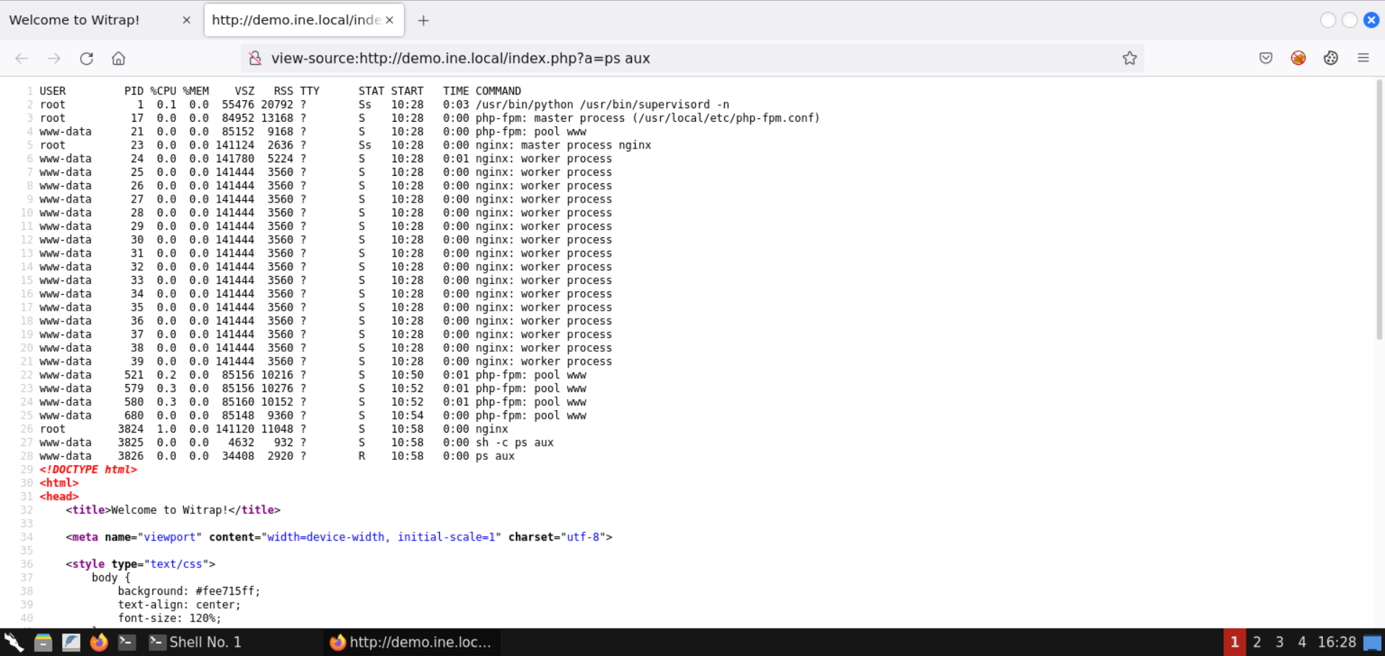Image resolution: width=1385 pixels, height=656 pixels.
Task: Open a new tab with the plus button
Action: [x=423, y=19]
